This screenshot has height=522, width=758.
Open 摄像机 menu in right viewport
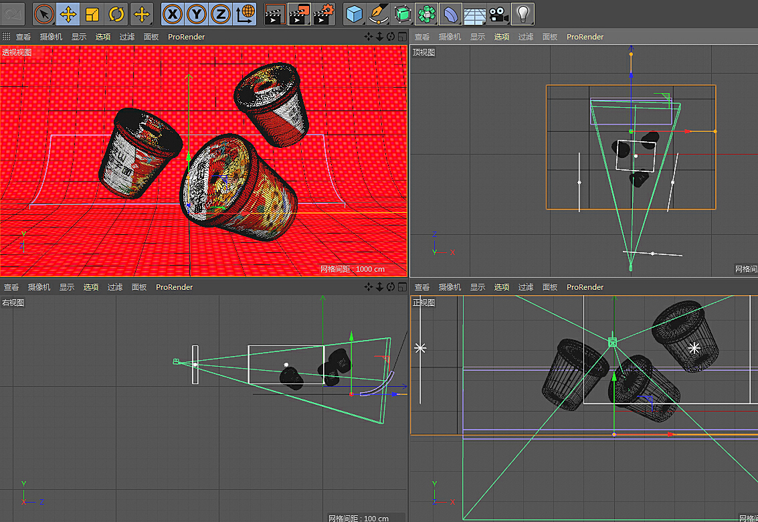click(x=39, y=287)
